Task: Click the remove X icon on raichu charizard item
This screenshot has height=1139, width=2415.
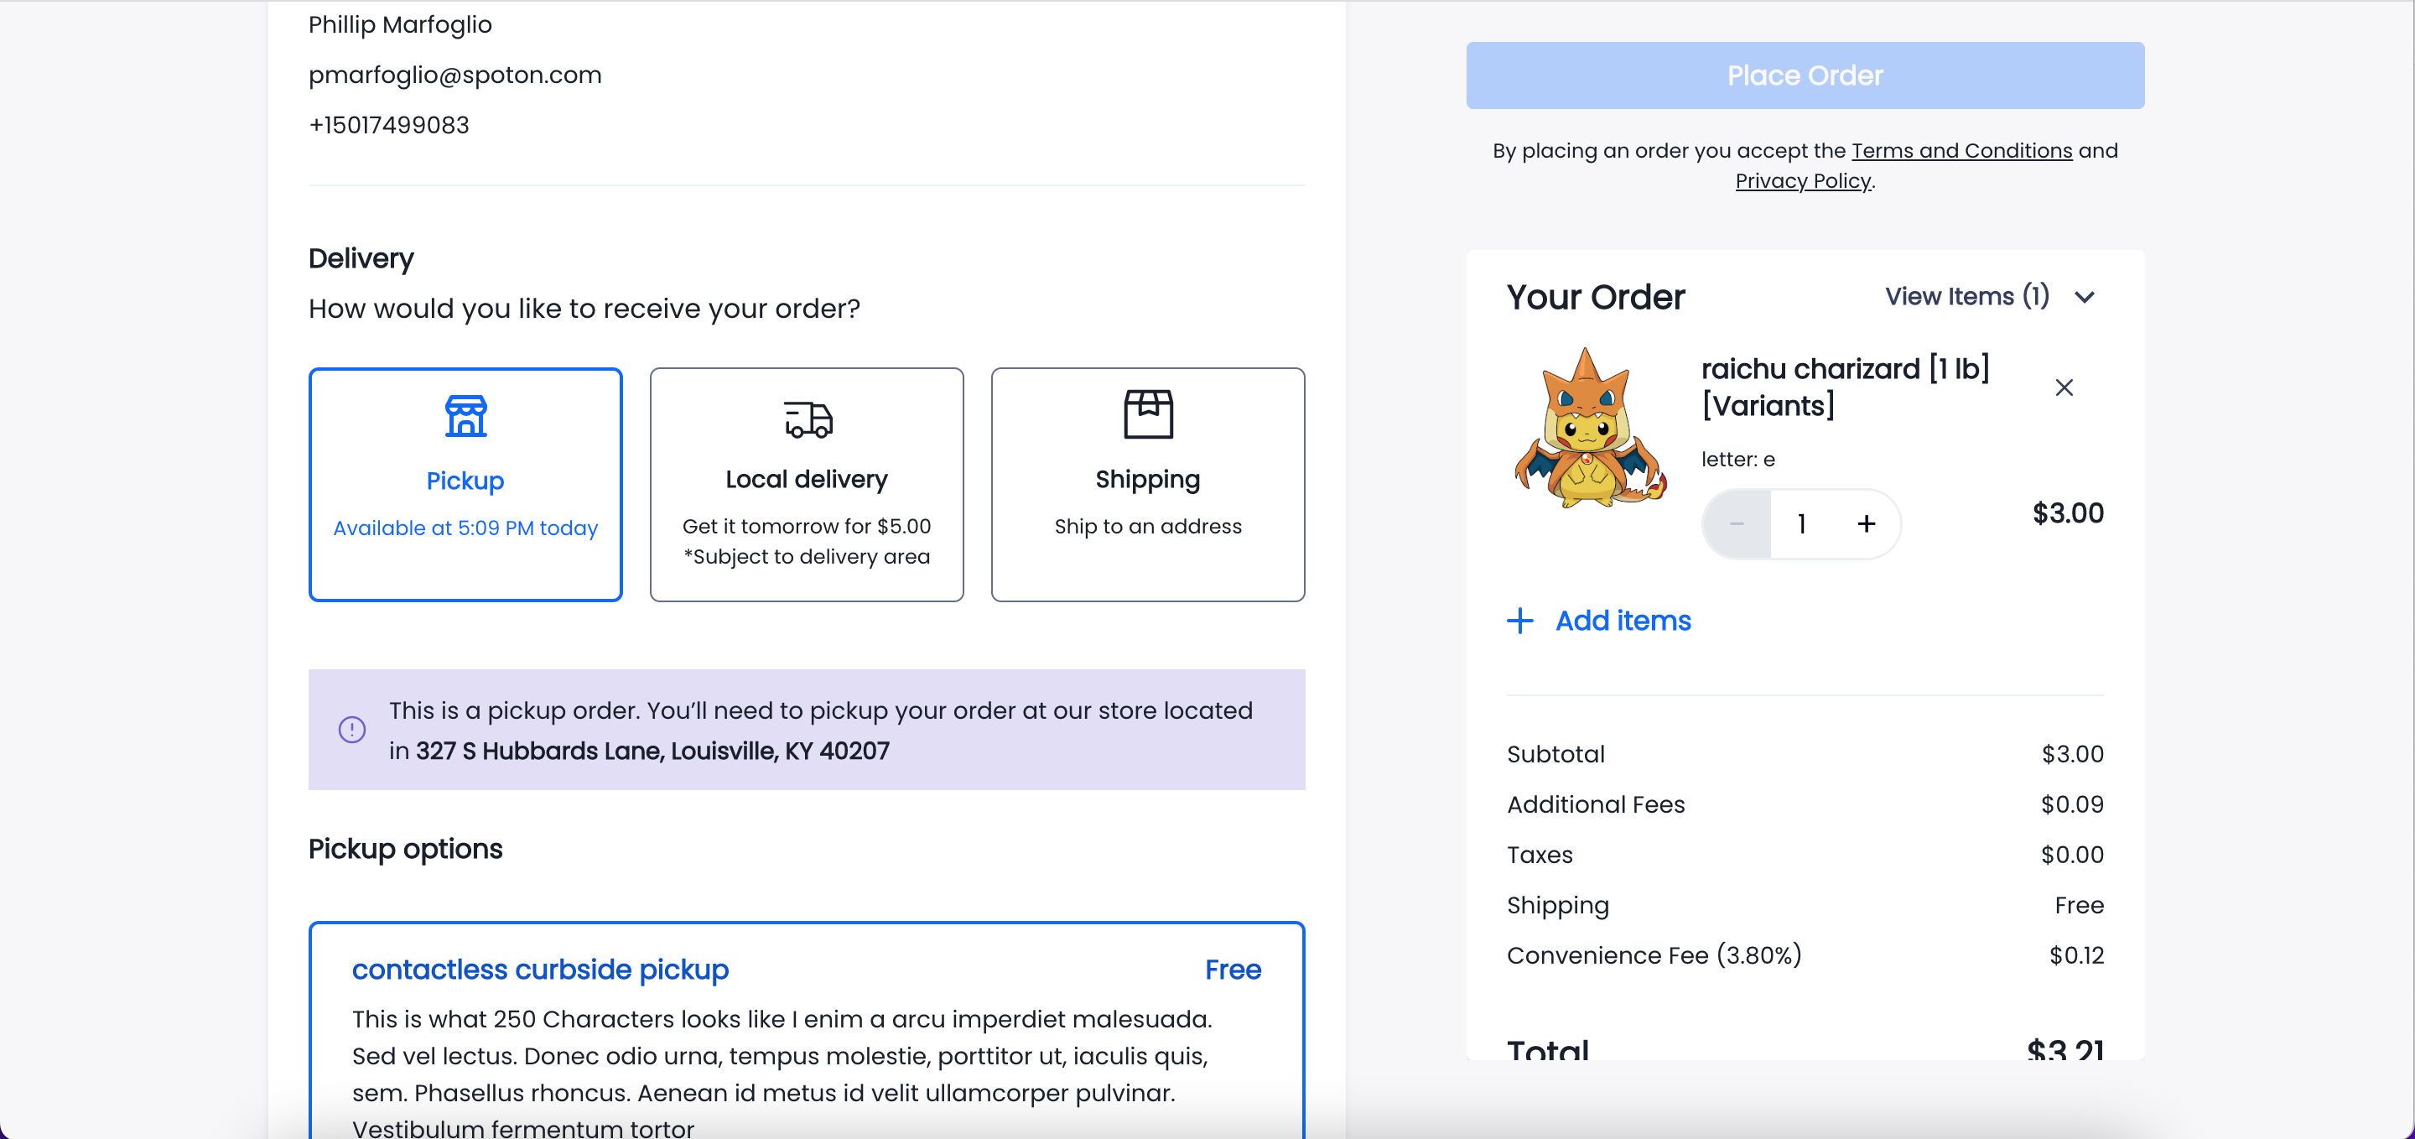Action: coord(2064,387)
